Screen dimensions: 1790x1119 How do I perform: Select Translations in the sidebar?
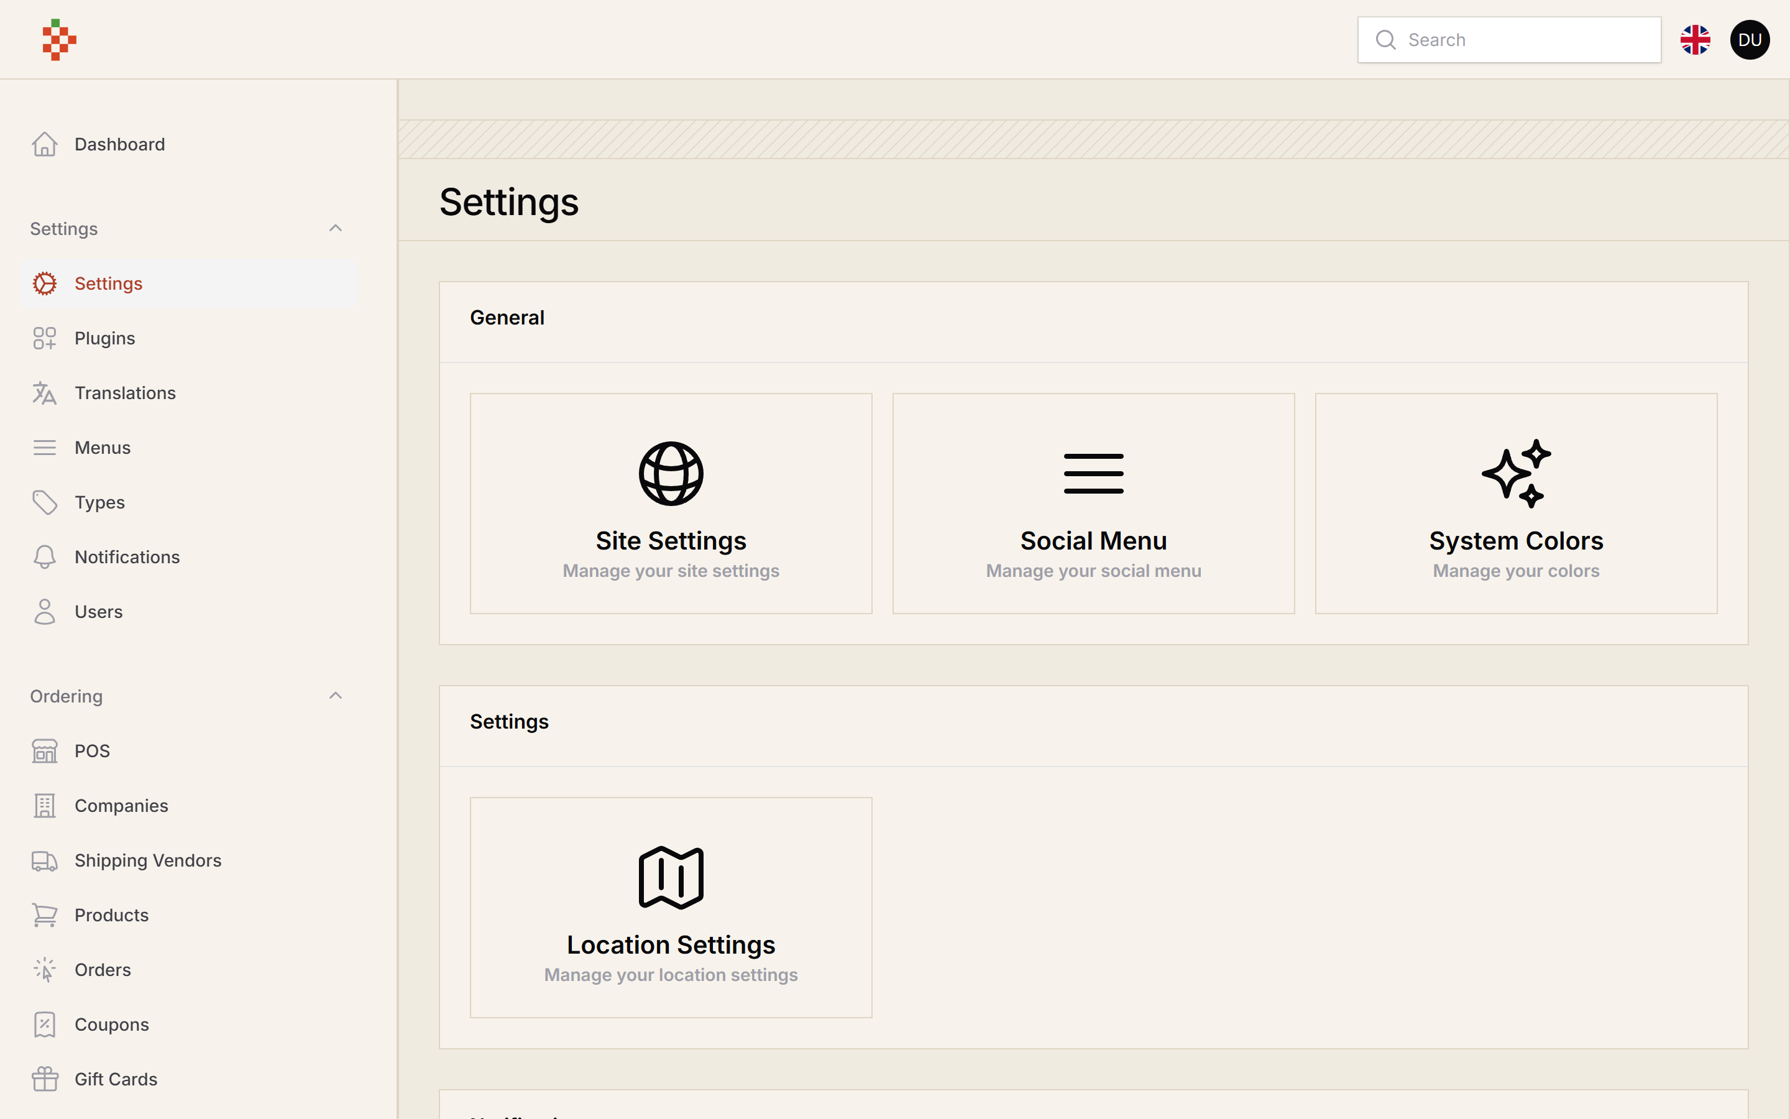[x=190, y=393]
